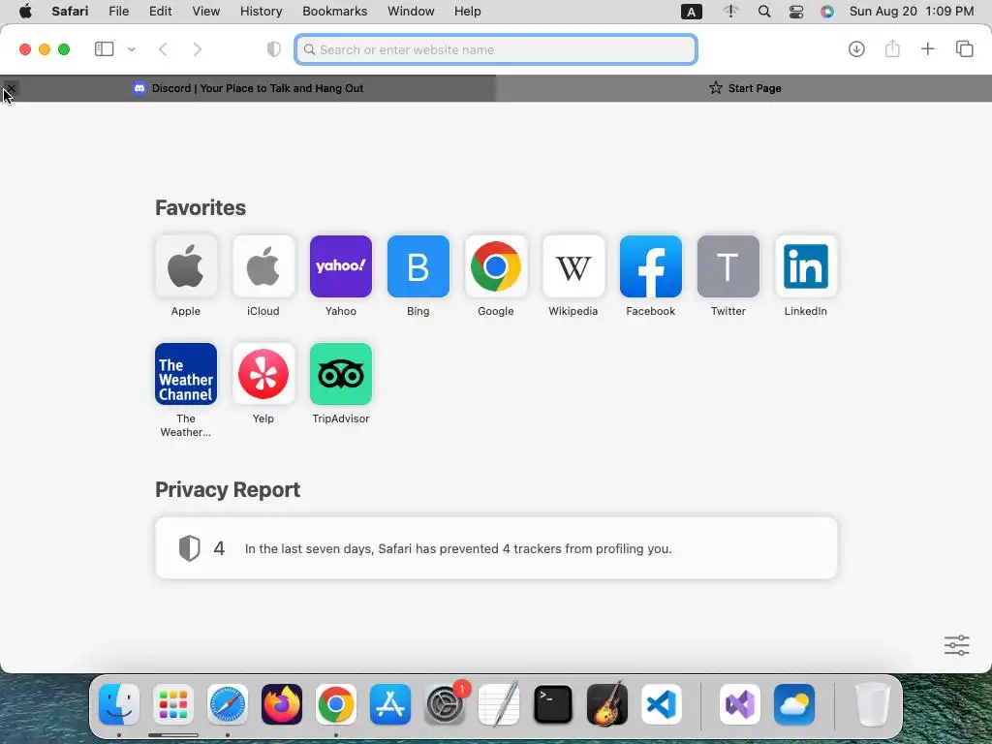Open Google Chrome from the Dock

pos(336,704)
